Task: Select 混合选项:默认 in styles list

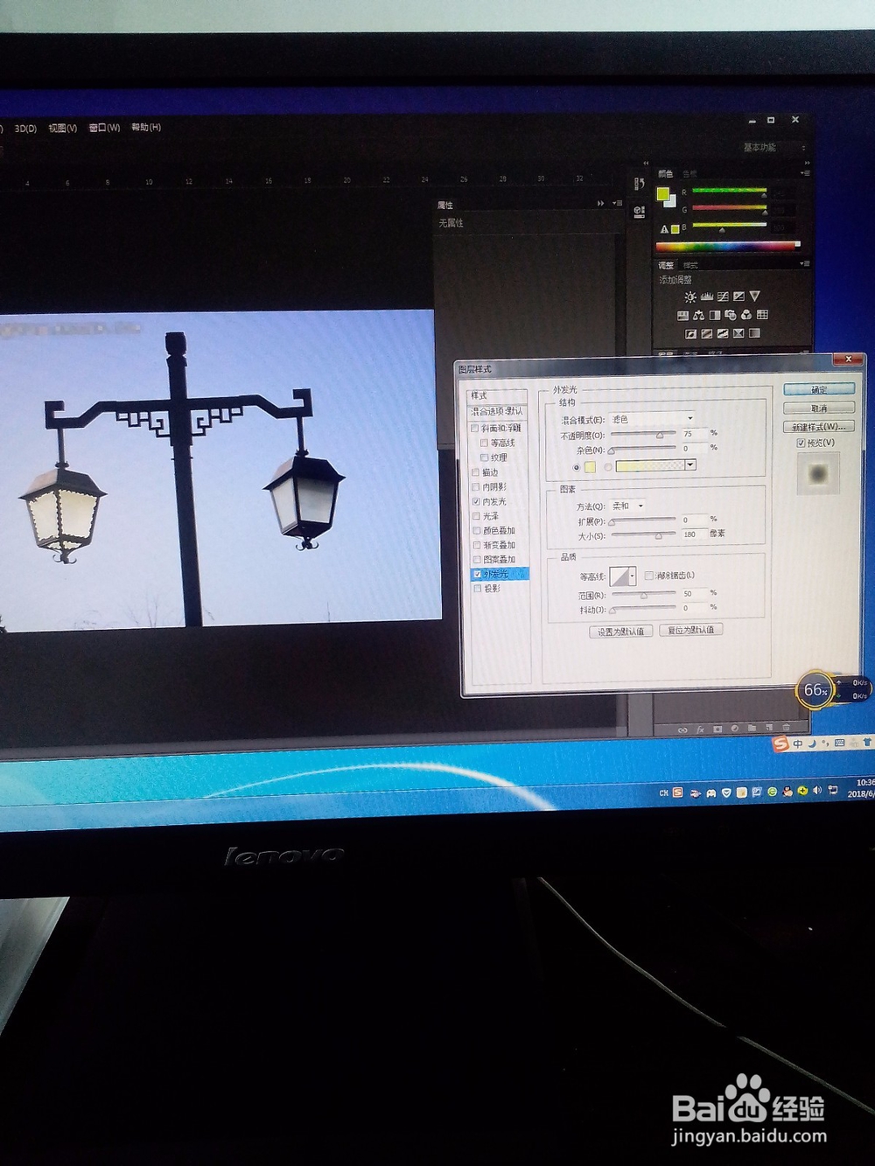Action: coord(497,411)
